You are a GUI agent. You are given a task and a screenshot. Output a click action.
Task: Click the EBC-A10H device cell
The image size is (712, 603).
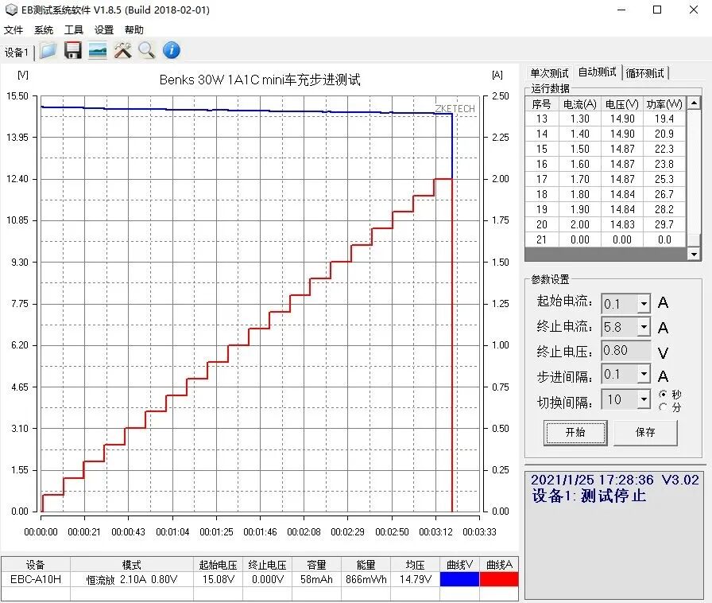click(x=36, y=579)
